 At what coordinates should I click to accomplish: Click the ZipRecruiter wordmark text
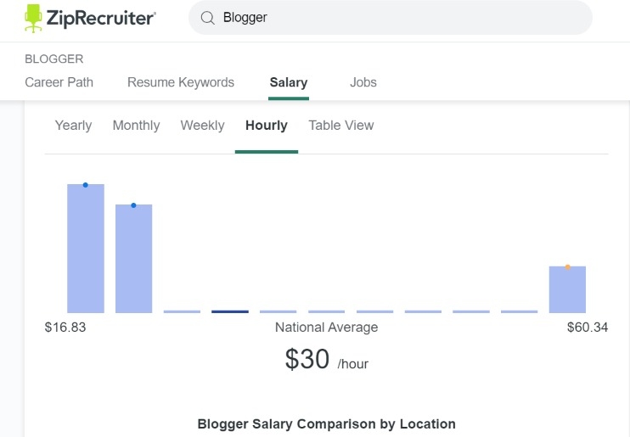(x=103, y=18)
